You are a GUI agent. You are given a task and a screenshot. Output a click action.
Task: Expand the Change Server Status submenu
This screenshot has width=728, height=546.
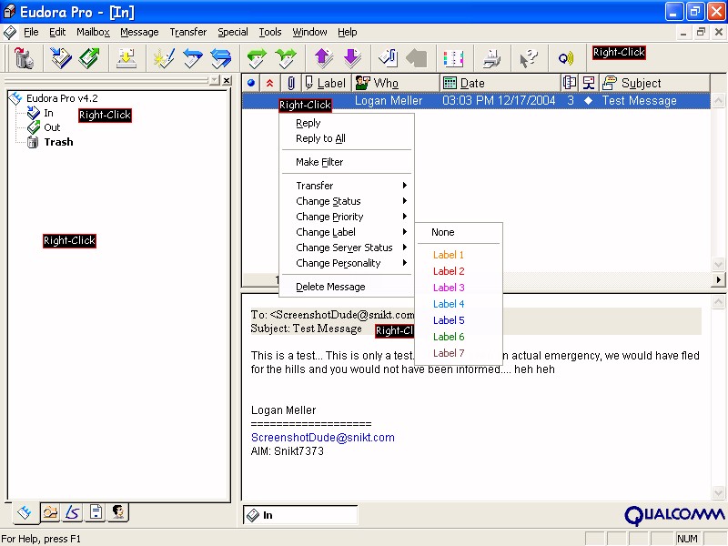pyautogui.click(x=347, y=248)
